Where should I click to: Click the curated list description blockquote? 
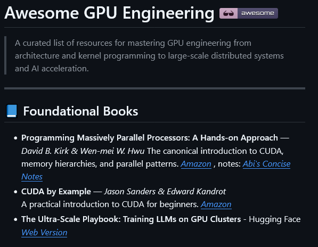click(x=154, y=55)
